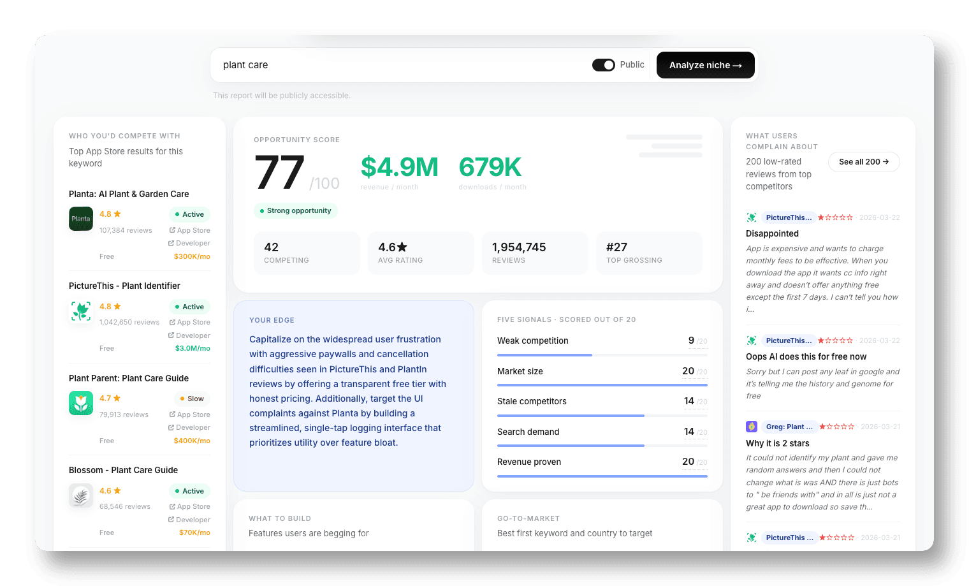This screenshot has height=586, width=969.
Task: Click the PictureThis leaf app icon
Action: click(x=80, y=311)
